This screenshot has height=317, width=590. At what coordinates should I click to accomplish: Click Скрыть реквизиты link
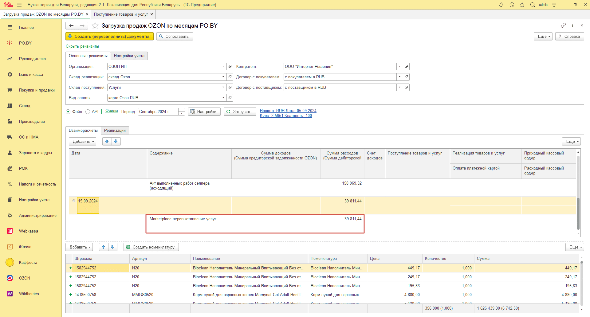click(82, 46)
